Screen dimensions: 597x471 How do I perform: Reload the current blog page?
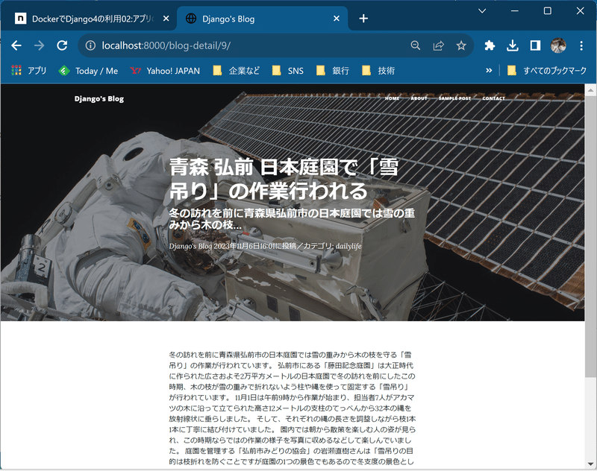62,45
